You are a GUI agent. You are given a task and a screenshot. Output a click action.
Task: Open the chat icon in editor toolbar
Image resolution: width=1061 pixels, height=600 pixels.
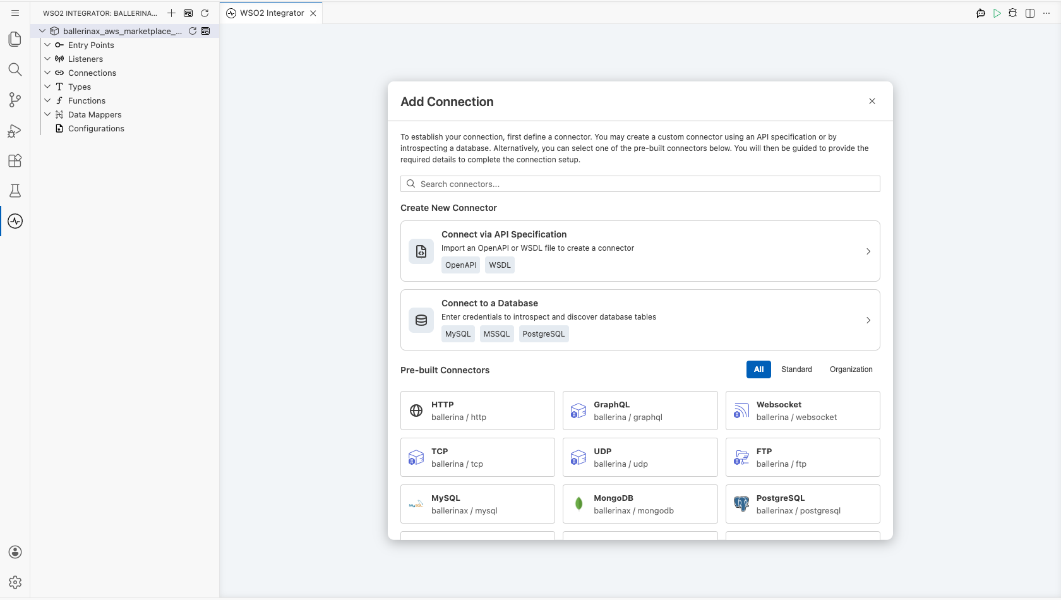click(981, 13)
